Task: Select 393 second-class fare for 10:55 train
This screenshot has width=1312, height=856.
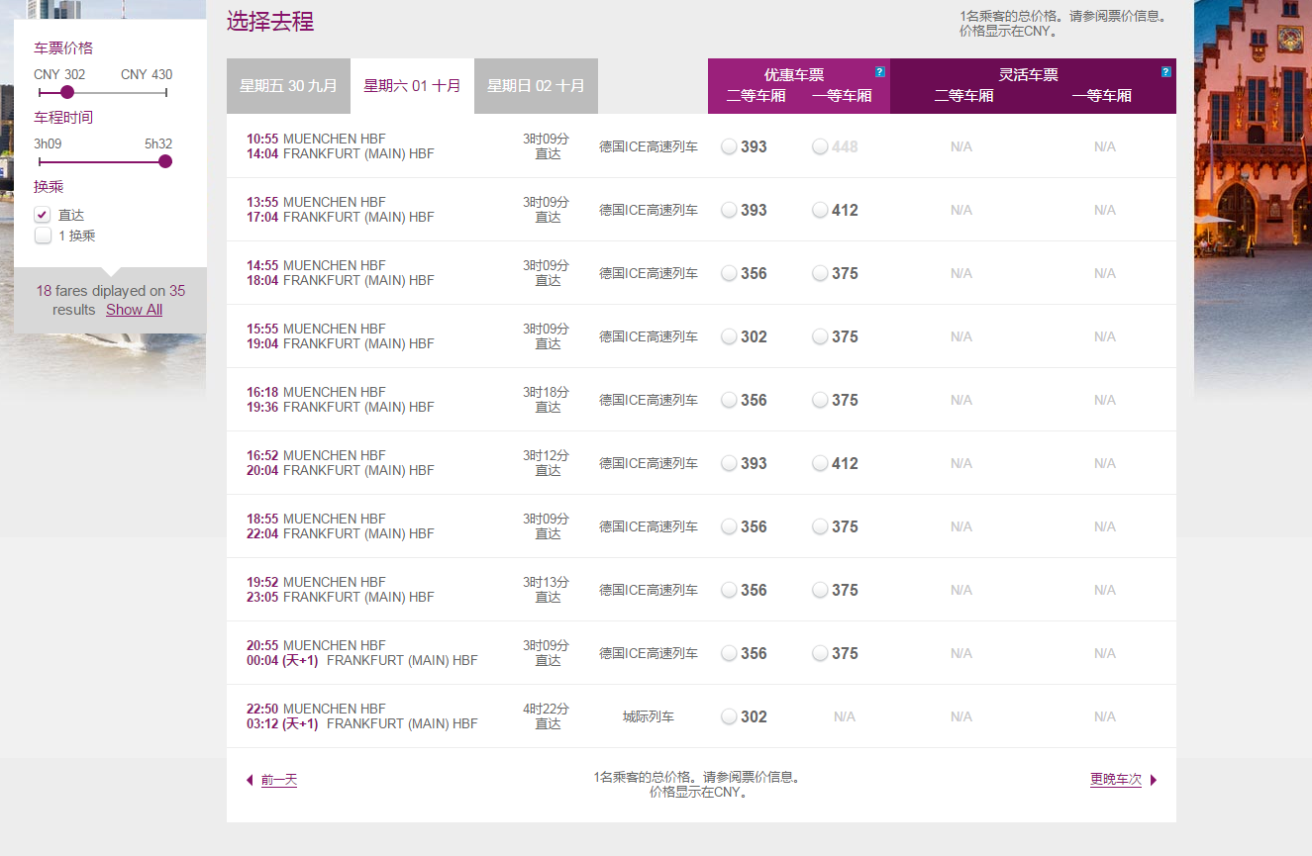Action: pyautogui.click(x=730, y=146)
